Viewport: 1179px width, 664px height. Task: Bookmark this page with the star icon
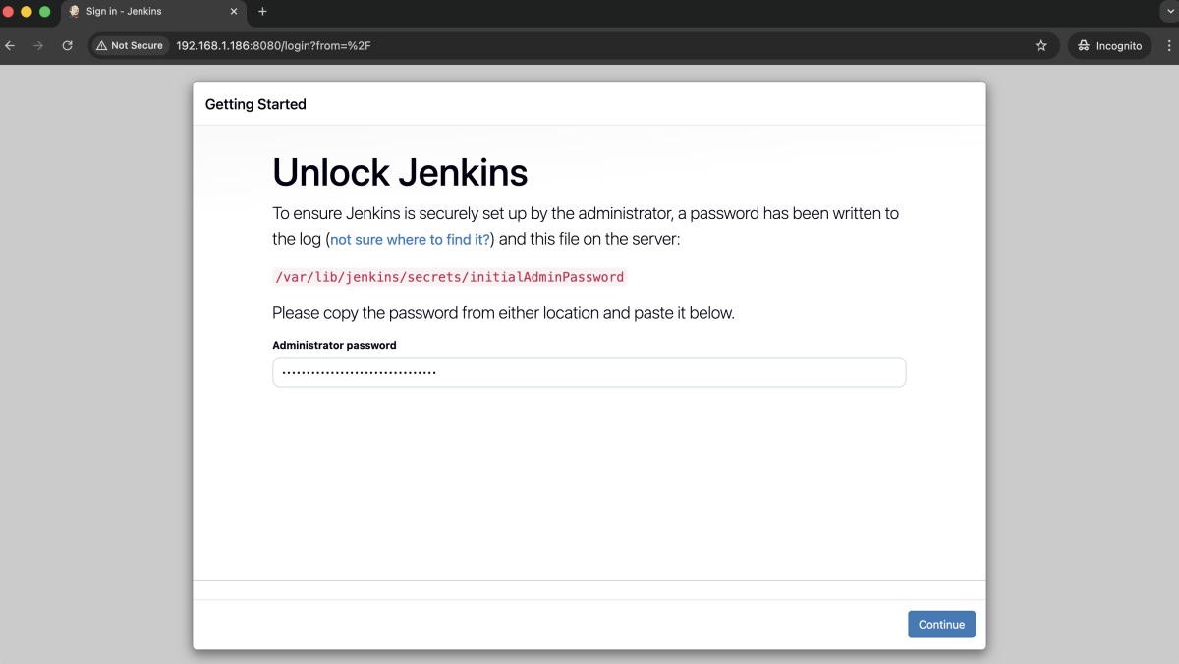(x=1040, y=46)
